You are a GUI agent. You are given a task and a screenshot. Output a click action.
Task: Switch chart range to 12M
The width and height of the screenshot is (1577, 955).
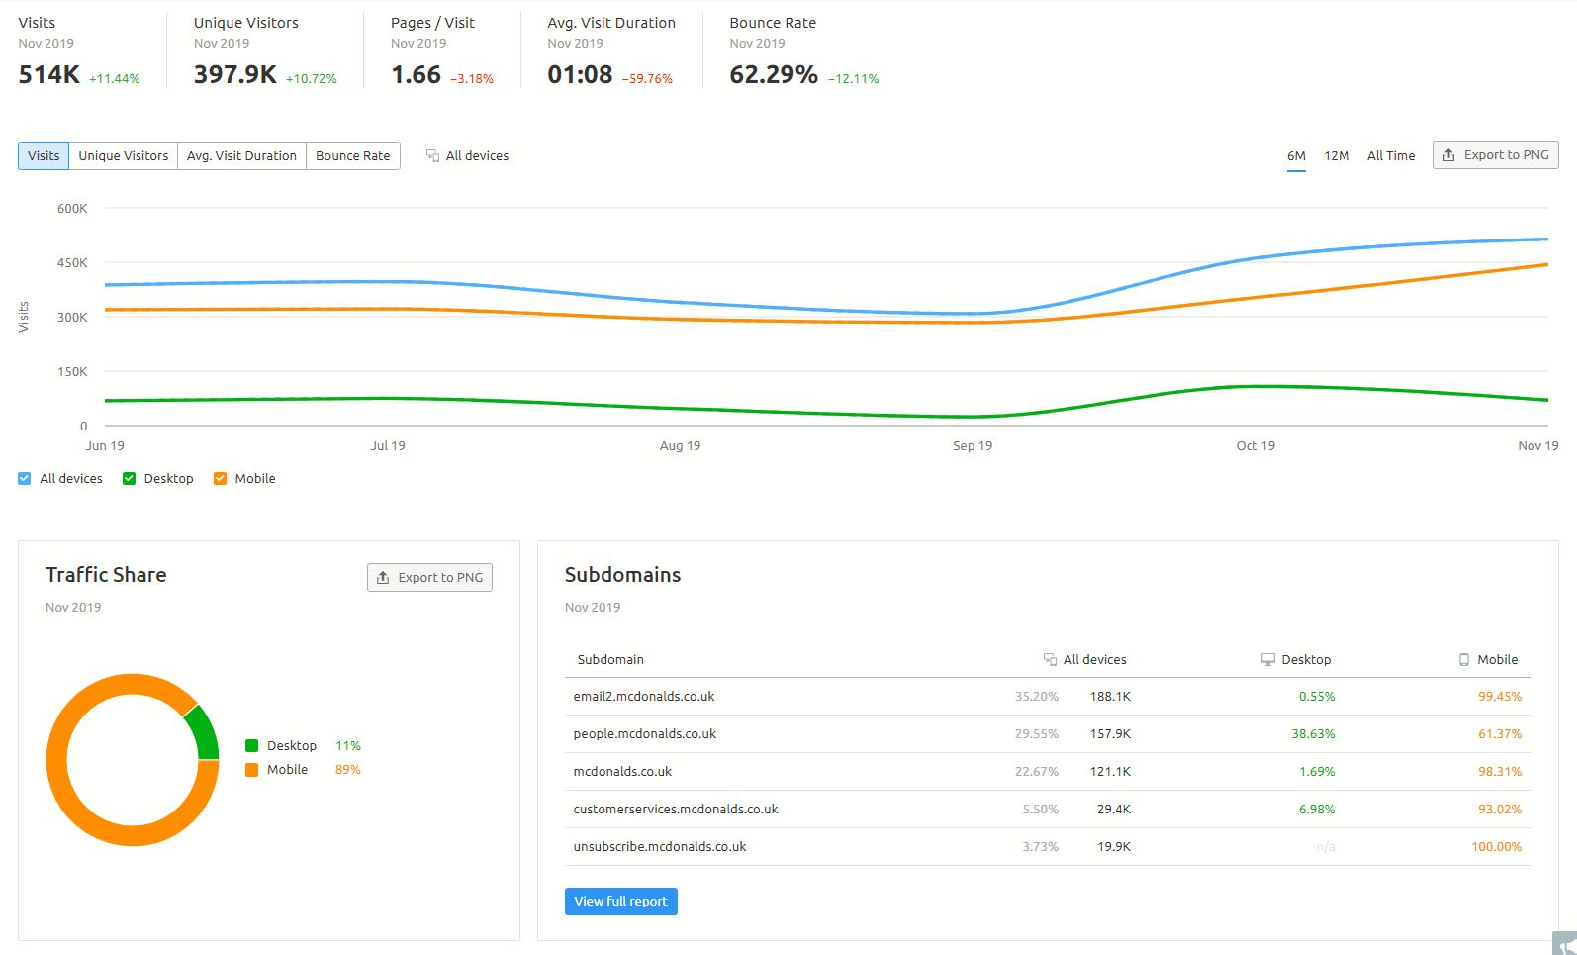(1337, 156)
